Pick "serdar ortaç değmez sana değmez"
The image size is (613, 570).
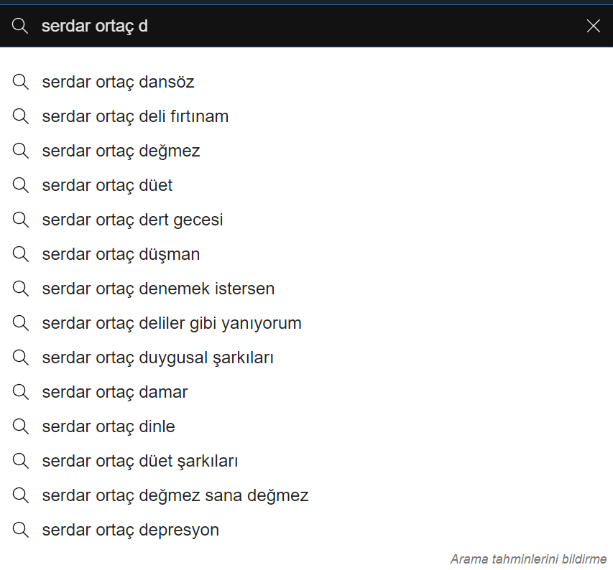tap(175, 495)
